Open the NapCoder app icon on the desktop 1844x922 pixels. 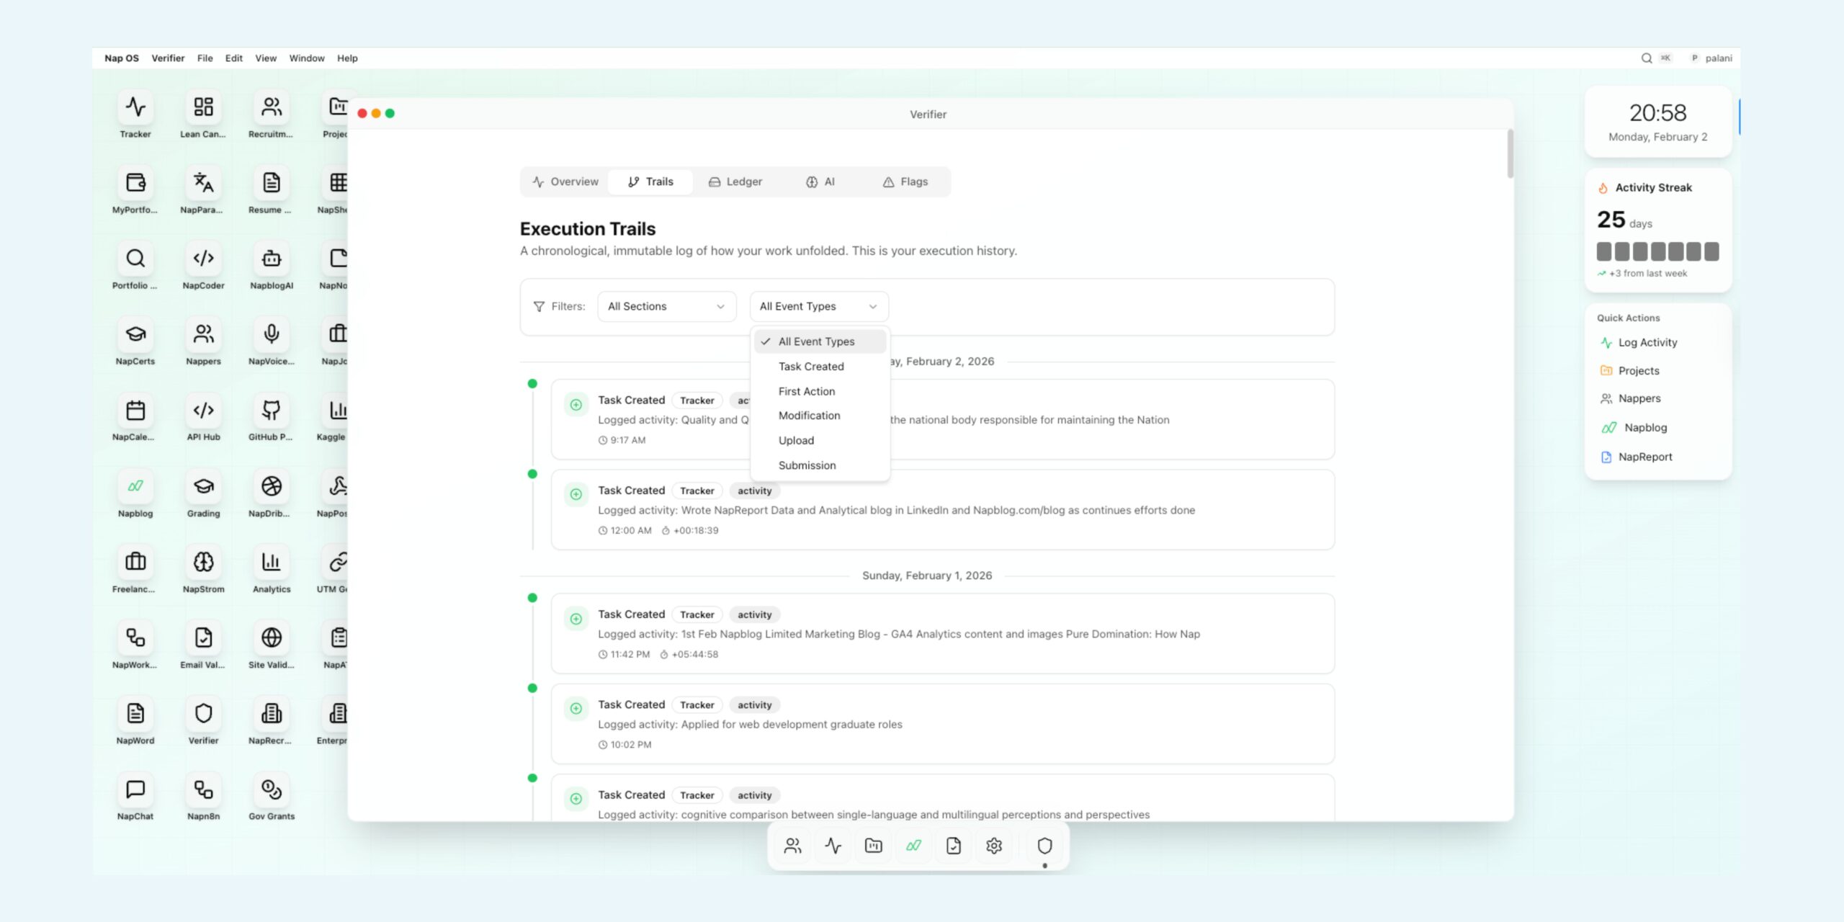tap(202, 258)
